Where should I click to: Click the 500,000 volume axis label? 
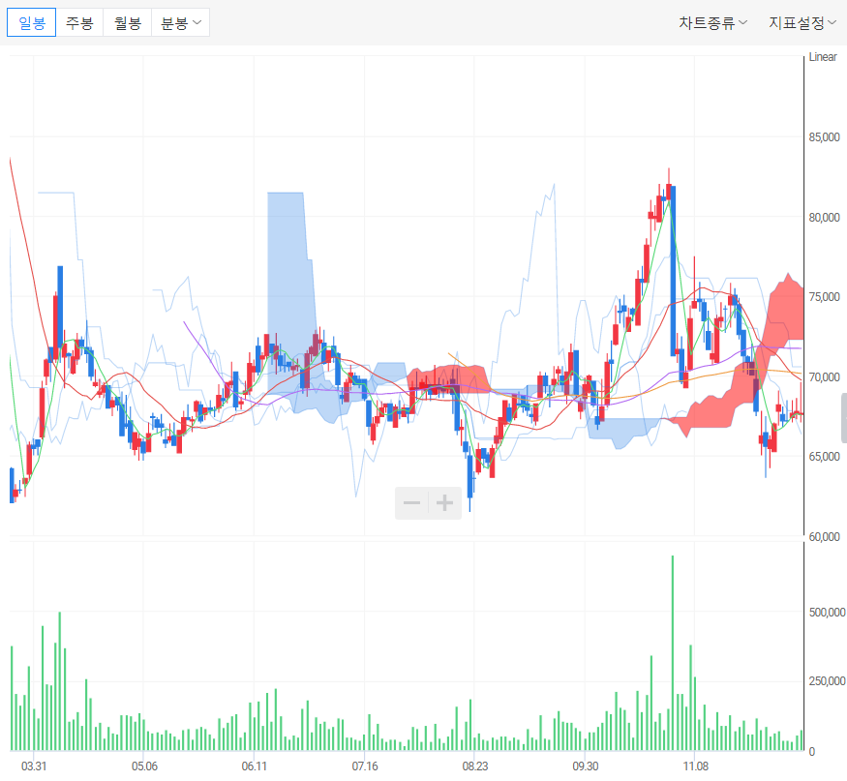tap(827, 612)
